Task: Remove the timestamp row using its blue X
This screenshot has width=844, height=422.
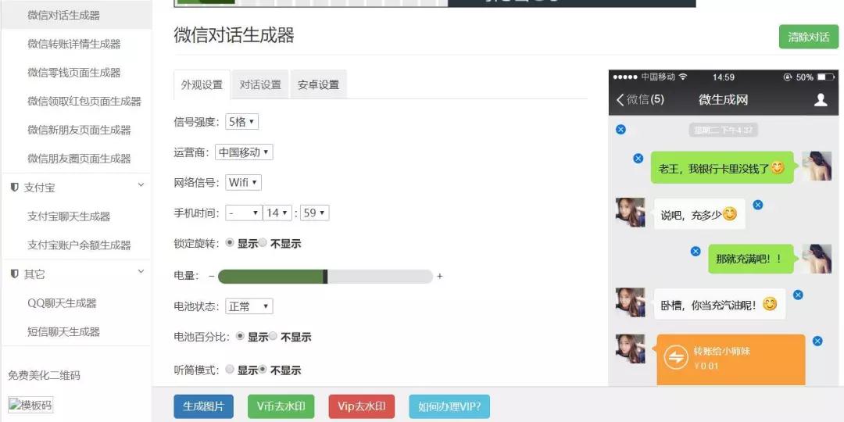Action: pyautogui.click(x=620, y=129)
